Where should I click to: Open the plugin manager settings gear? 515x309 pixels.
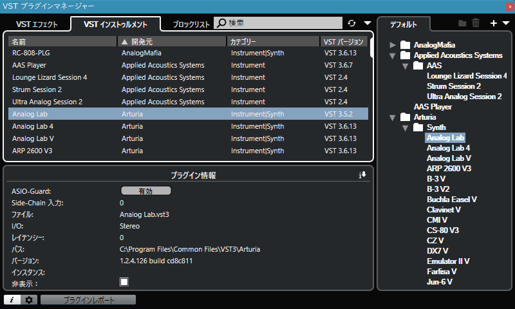click(x=29, y=299)
